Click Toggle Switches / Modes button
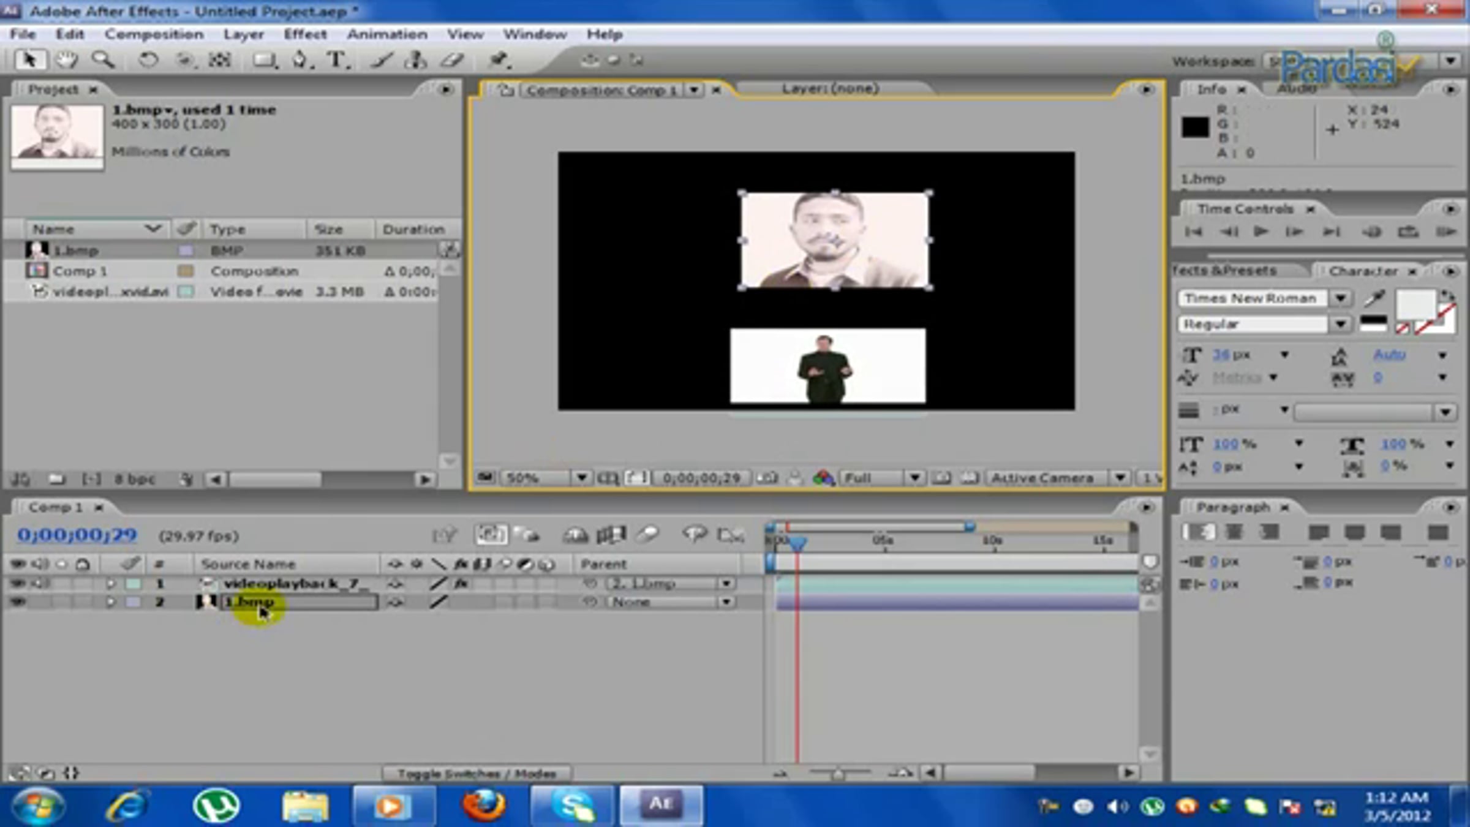Viewport: 1470px width, 827px height. [x=476, y=774]
